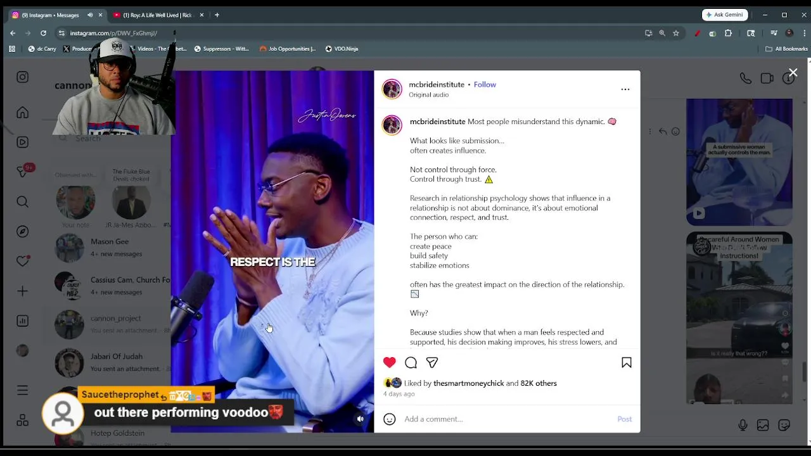Open the submissive woman reel thumbnail in chat
Image resolution: width=811 pixels, height=456 pixels.
point(739,162)
